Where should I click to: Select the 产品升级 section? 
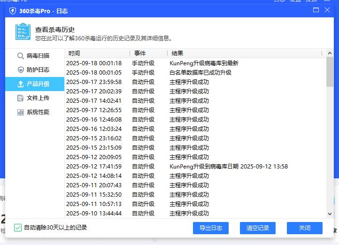click(x=35, y=84)
